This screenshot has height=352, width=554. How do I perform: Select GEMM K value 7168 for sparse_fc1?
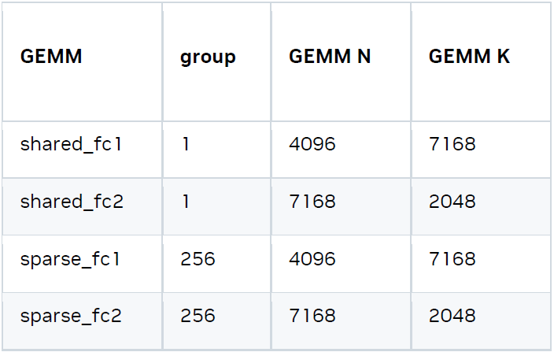click(x=452, y=259)
